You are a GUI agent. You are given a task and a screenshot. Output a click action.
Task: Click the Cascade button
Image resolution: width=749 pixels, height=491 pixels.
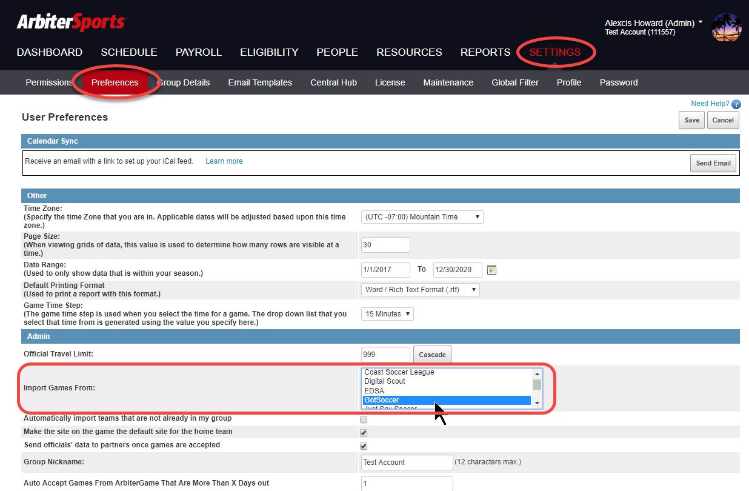[x=432, y=355]
